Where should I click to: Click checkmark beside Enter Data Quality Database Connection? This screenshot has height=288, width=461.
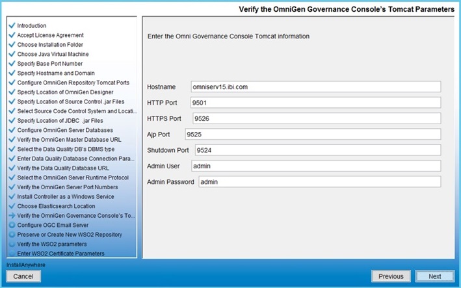point(12,159)
